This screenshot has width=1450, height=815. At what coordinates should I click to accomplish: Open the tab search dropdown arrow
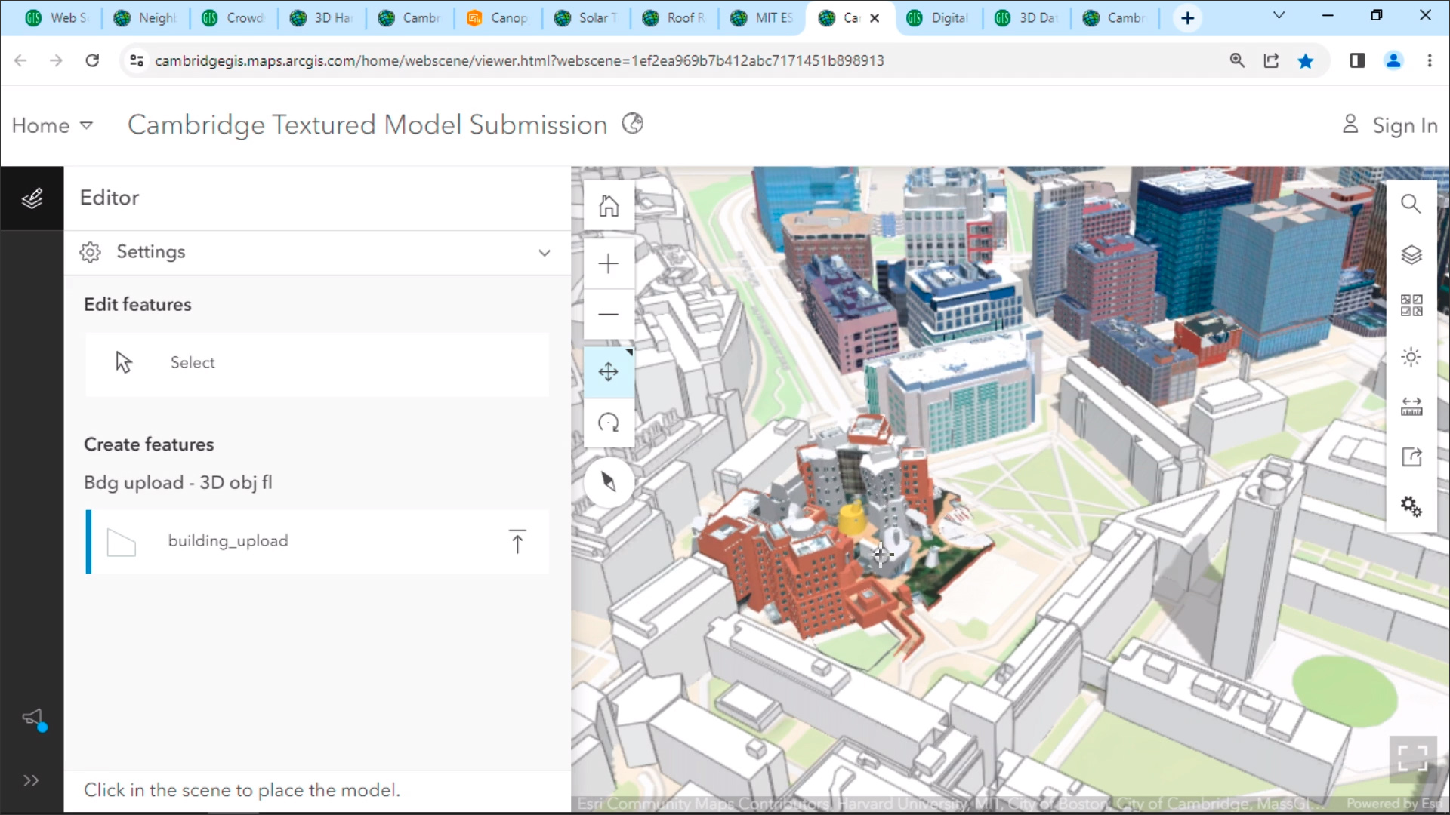coord(1279,15)
